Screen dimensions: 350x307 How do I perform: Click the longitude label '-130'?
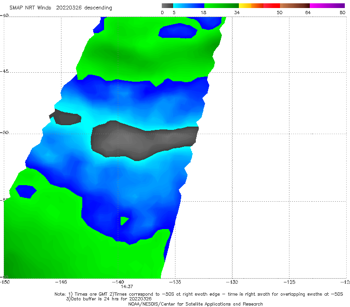coord(232,282)
